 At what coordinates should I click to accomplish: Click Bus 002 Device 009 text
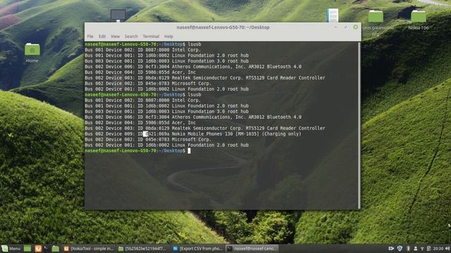110,134
